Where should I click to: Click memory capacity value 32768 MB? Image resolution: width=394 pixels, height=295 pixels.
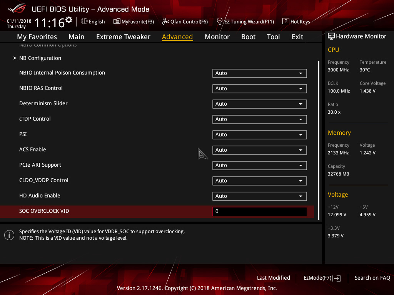click(x=339, y=174)
